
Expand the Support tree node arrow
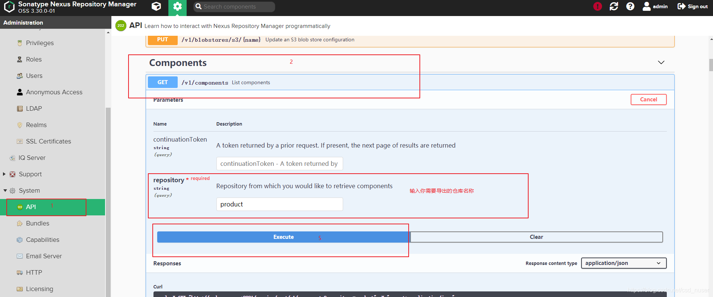click(x=4, y=174)
